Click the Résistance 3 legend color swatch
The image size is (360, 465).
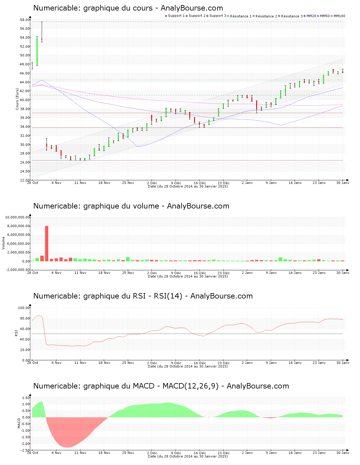(x=279, y=16)
